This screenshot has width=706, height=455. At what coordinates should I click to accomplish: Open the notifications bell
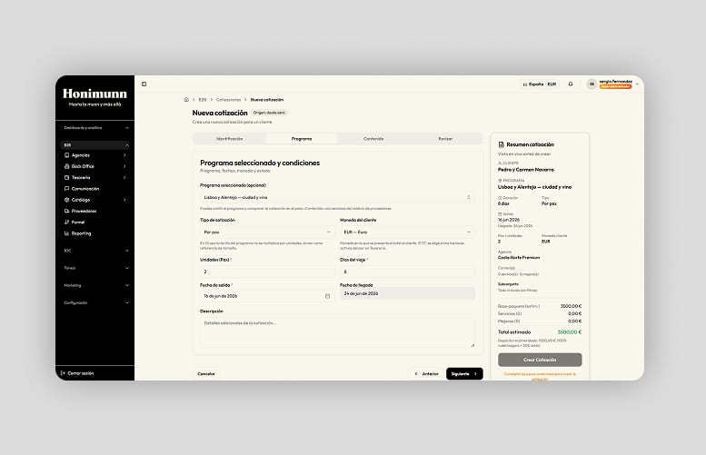tap(571, 84)
